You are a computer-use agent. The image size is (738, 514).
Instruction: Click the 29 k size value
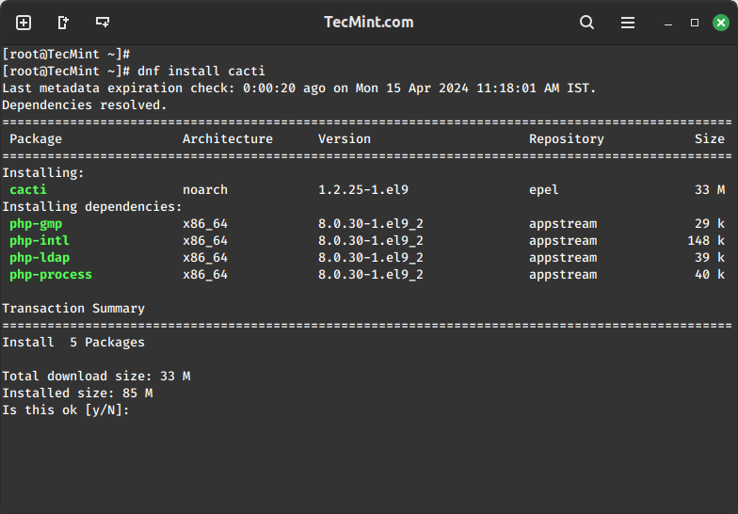tap(710, 224)
